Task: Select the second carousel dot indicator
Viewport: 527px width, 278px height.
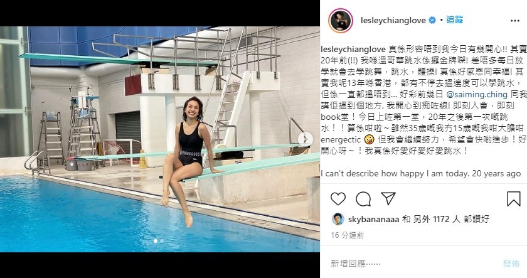Action: (162, 241)
